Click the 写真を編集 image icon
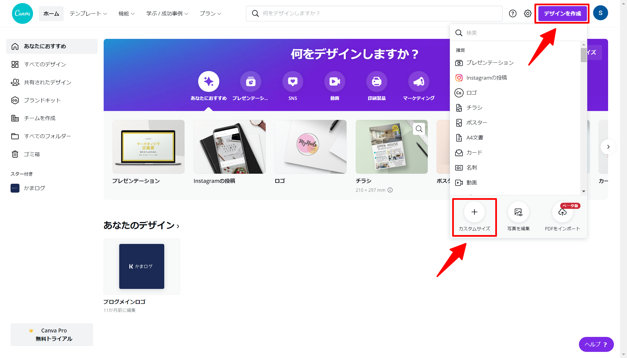This screenshot has height=358, width=627. [x=518, y=212]
